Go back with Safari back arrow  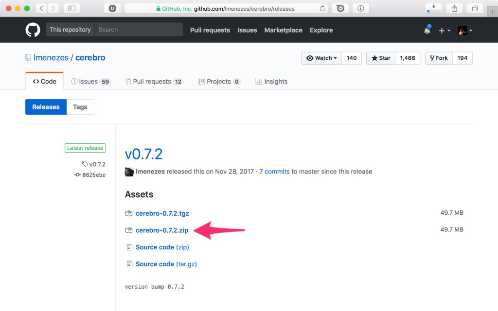point(42,9)
